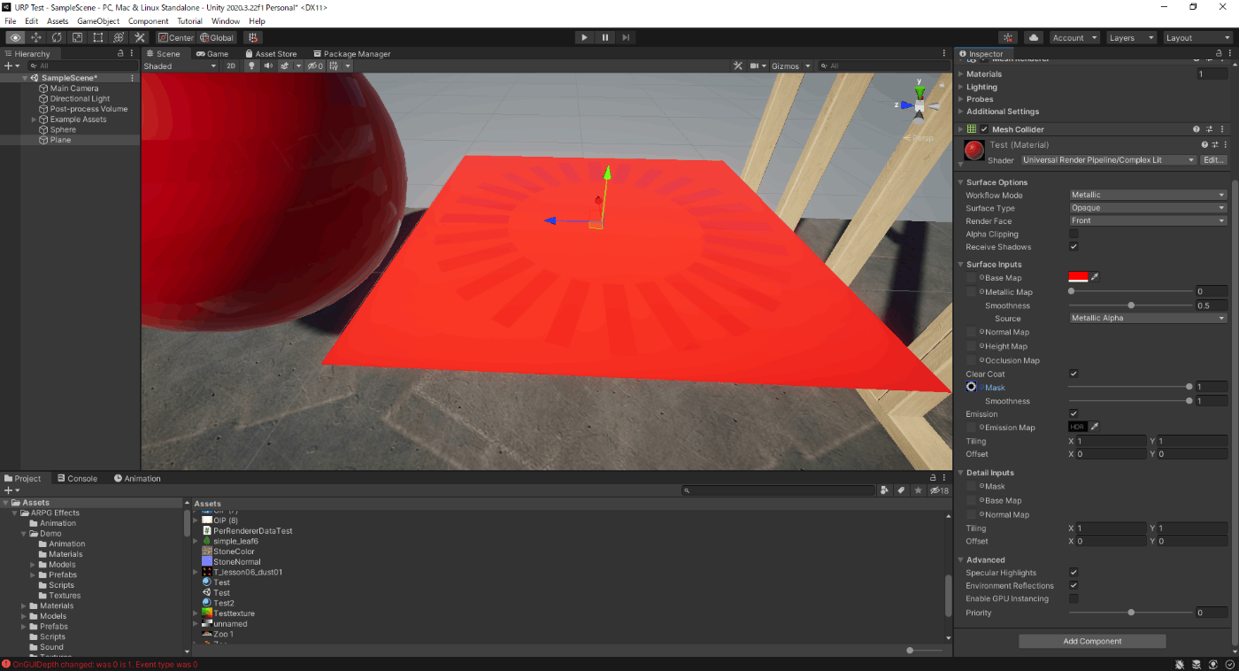This screenshot has height=671, width=1239.
Task: Open the Shaded draw mode dropdown
Action: [x=180, y=66]
